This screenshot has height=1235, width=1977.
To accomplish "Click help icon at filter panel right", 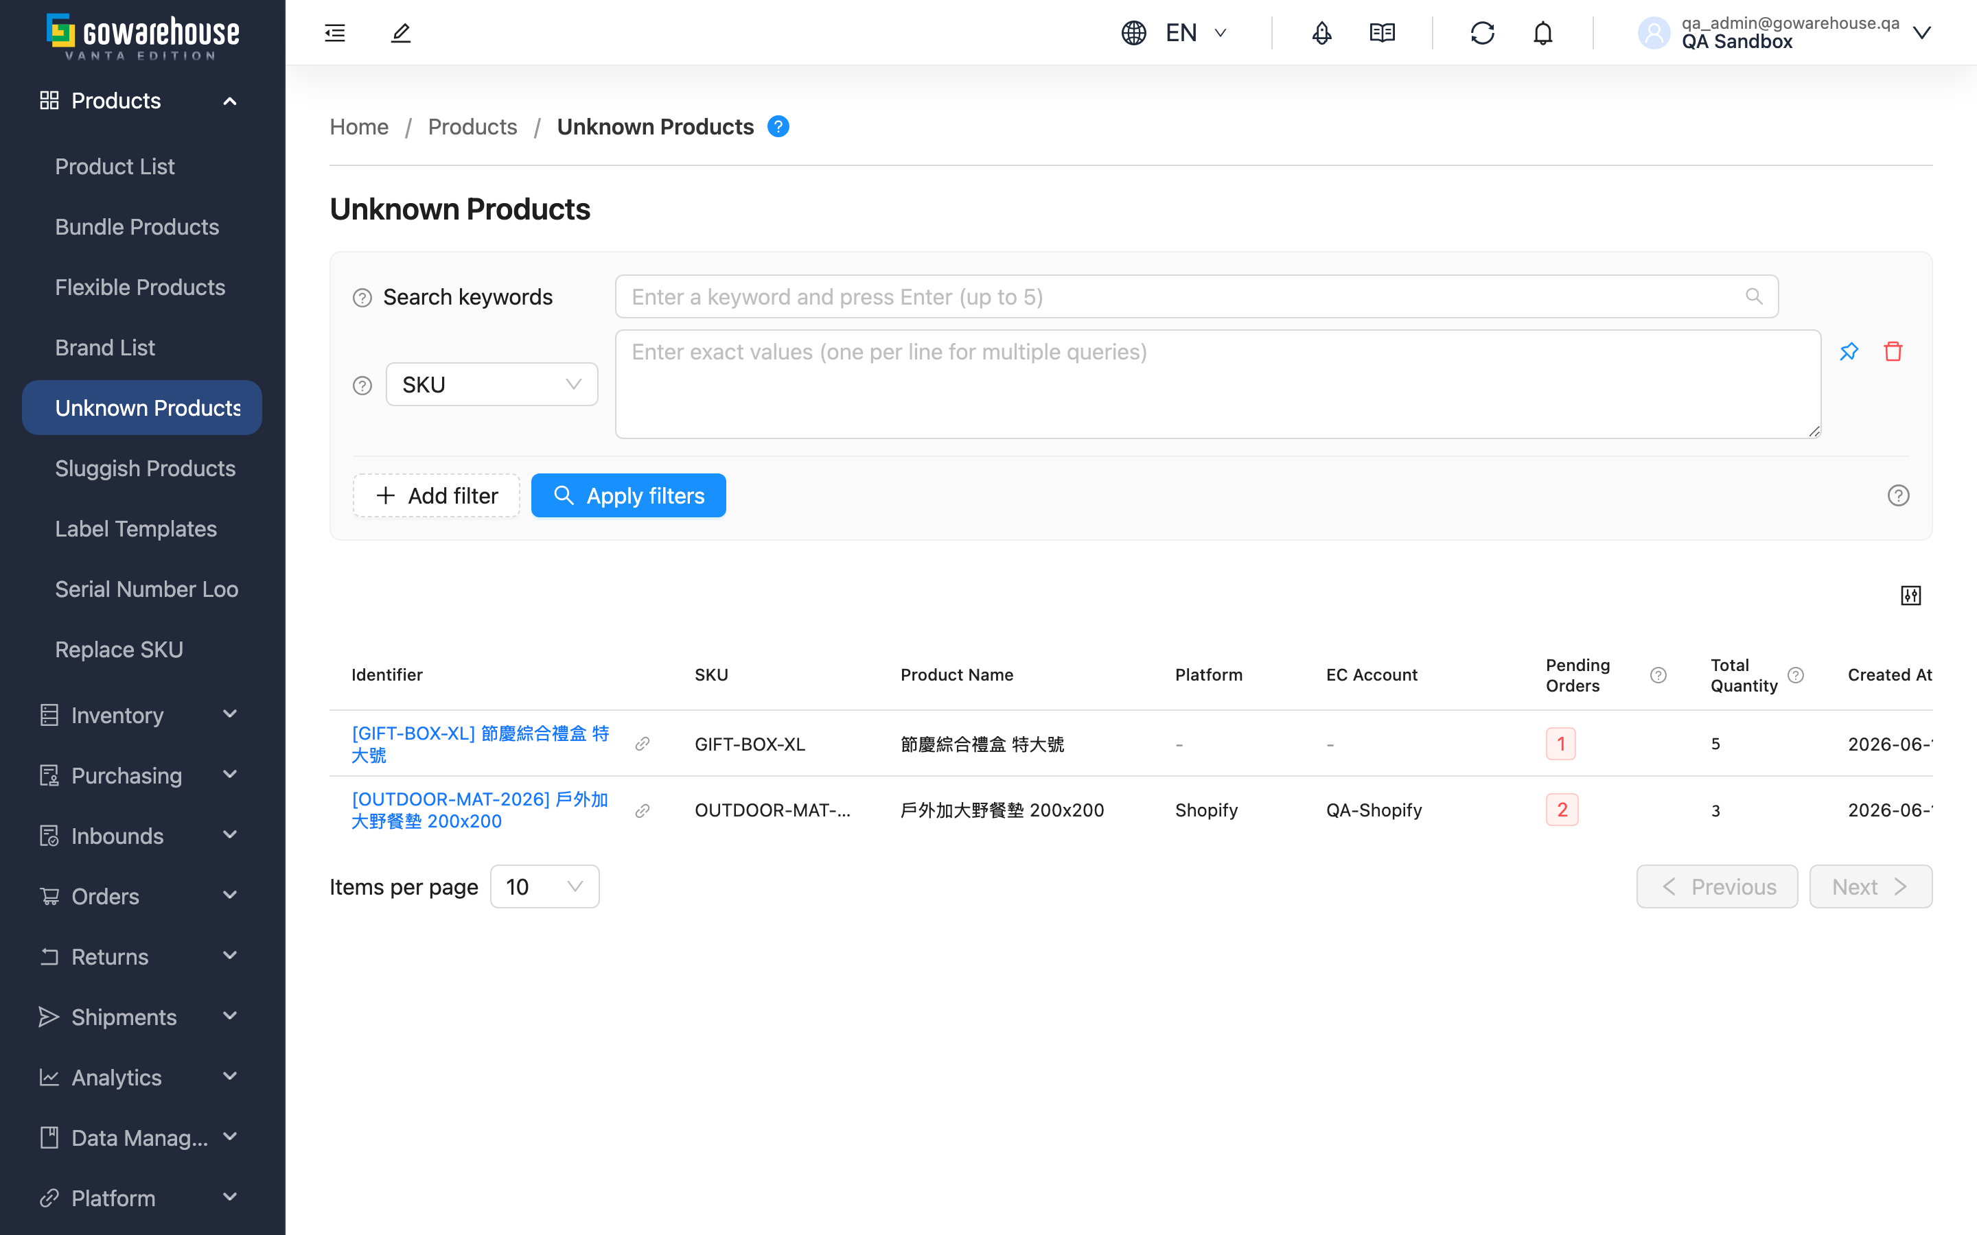I will click(1898, 495).
